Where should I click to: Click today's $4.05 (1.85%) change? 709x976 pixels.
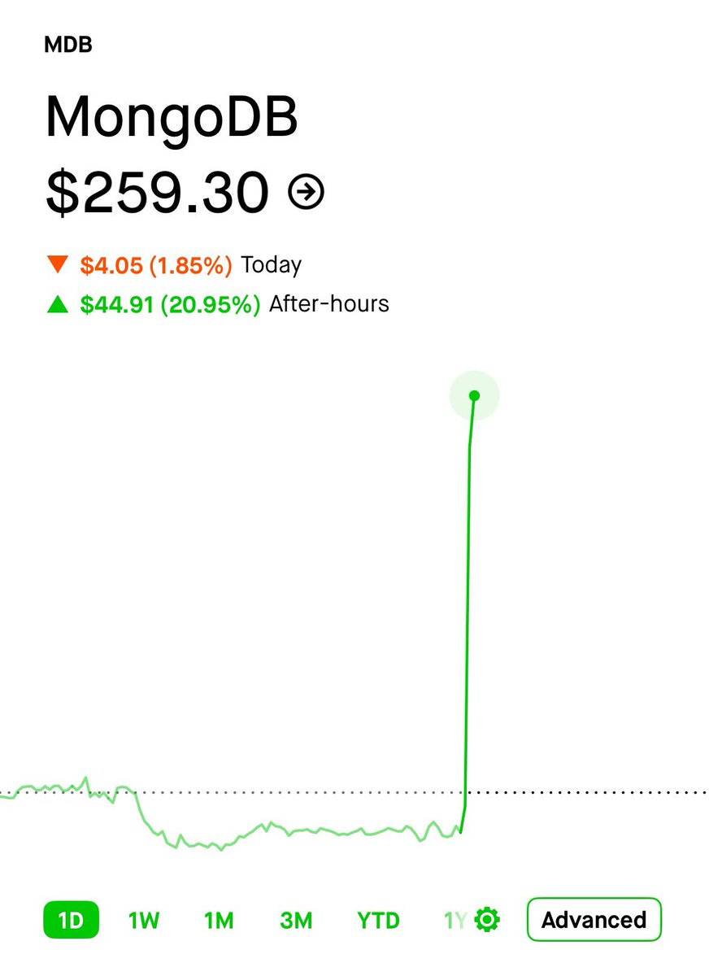point(155,264)
